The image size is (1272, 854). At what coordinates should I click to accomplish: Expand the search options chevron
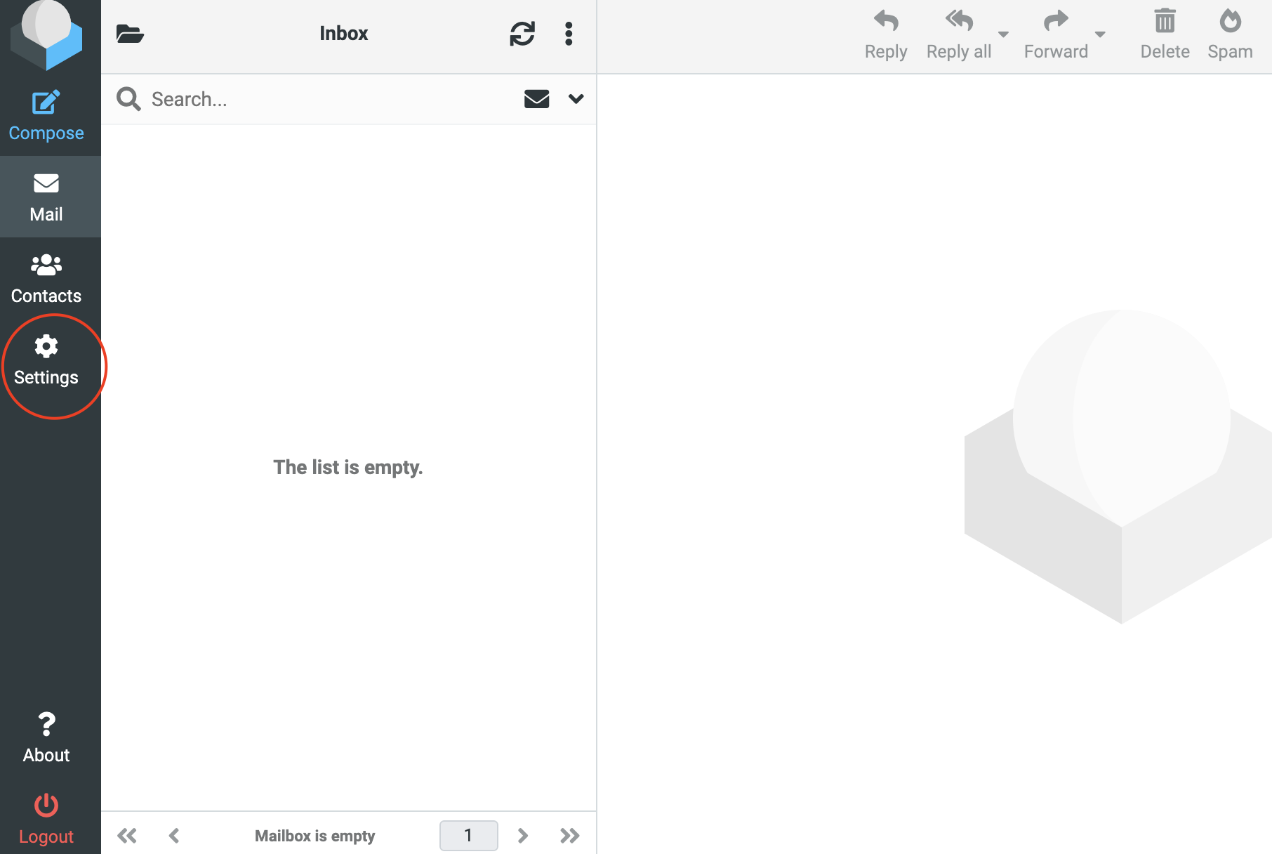coord(576,99)
